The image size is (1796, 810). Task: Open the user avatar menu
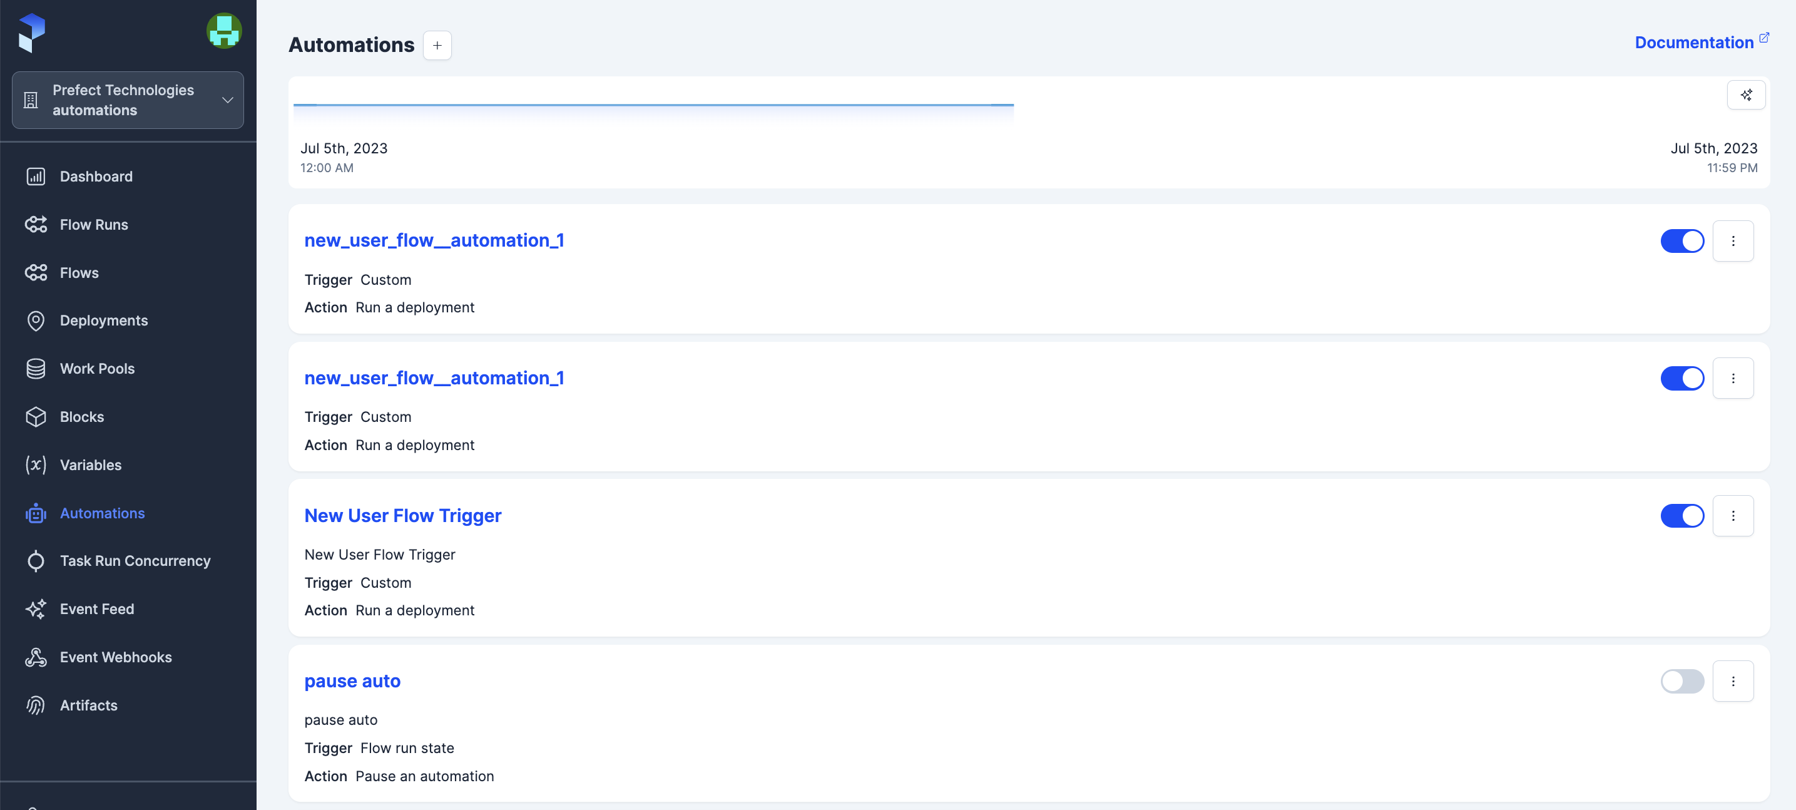click(x=224, y=31)
